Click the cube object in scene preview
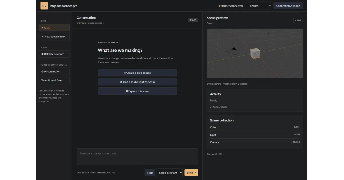Image resolution: width=344 pixels, height=180 pixels. coord(255,53)
